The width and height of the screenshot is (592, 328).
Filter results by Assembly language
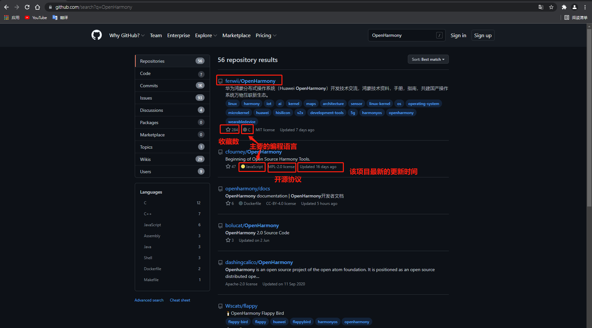172,236
